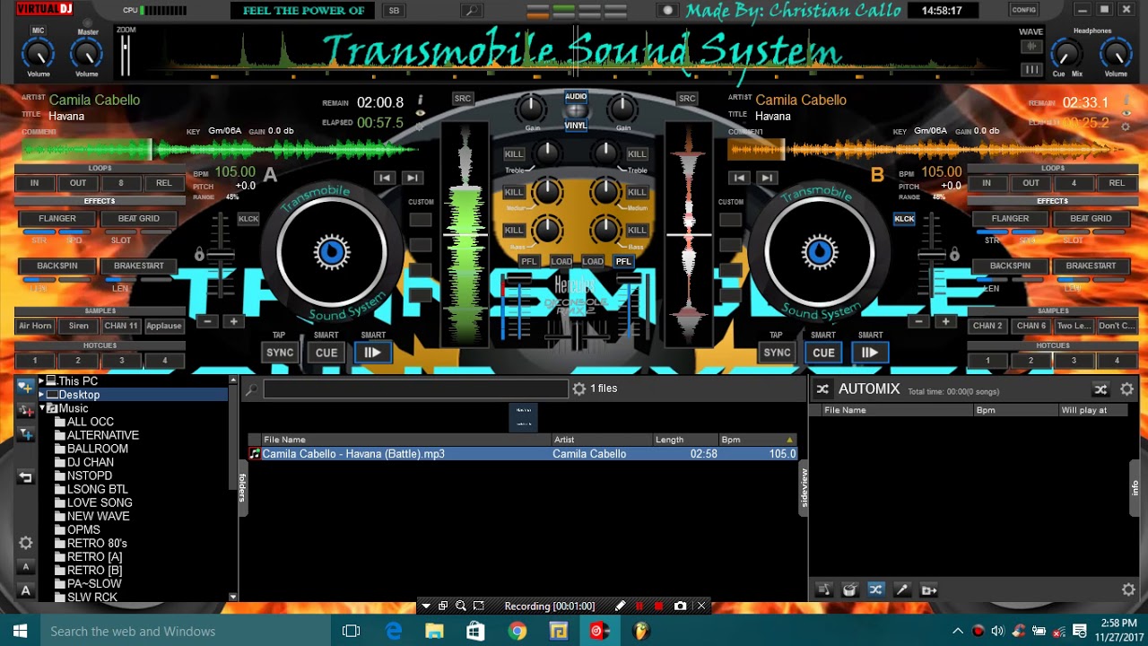Open browser options gear next to search
The image size is (1148, 646).
pyautogui.click(x=579, y=388)
